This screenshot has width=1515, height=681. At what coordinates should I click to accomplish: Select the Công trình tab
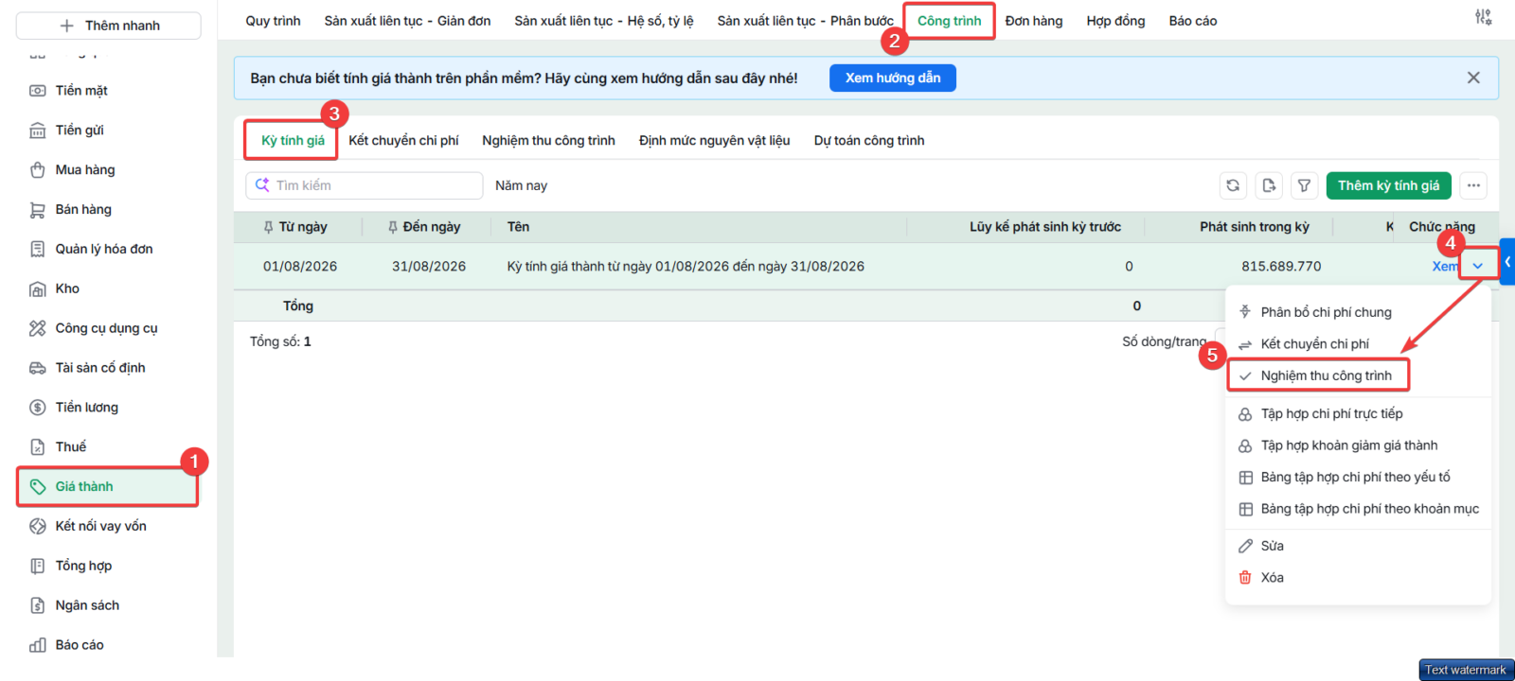[x=949, y=21]
